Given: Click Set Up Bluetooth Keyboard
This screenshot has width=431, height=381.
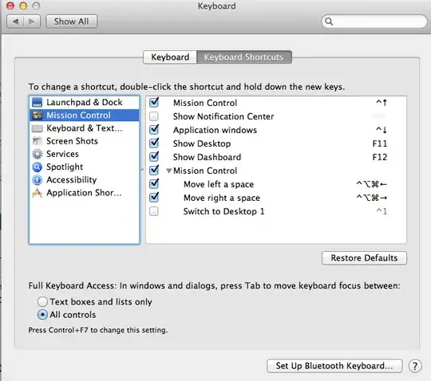Looking at the screenshot, I should click(334, 366).
